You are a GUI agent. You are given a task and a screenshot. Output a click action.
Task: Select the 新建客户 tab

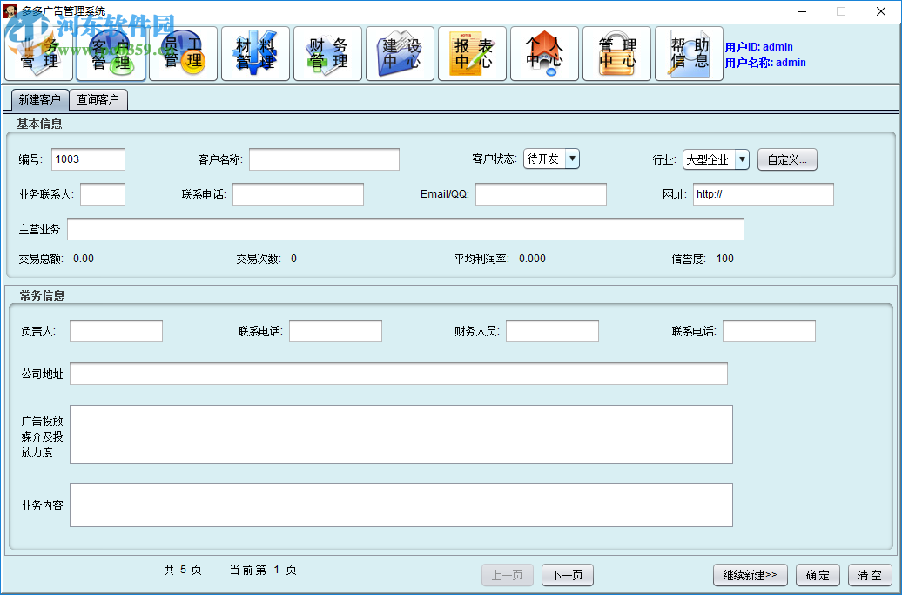[40, 99]
